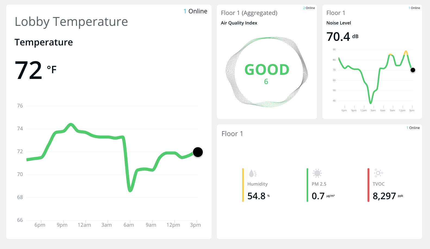Image resolution: width=430 pixels, height=249 pixels.
Task: Click the Humidity water droplet icon
Action: tap(253, 173)
